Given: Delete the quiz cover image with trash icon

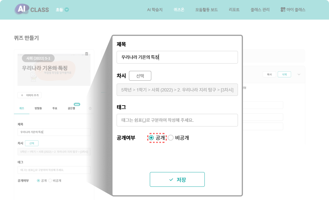Looking at the screenshot, I should (86, 54).
